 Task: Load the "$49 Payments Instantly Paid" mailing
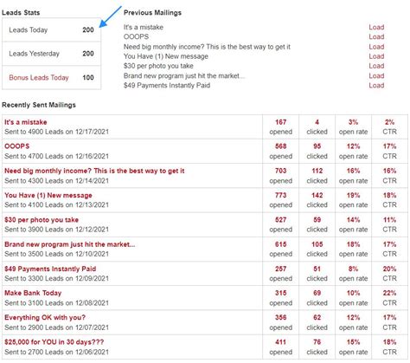pos(376,86)
